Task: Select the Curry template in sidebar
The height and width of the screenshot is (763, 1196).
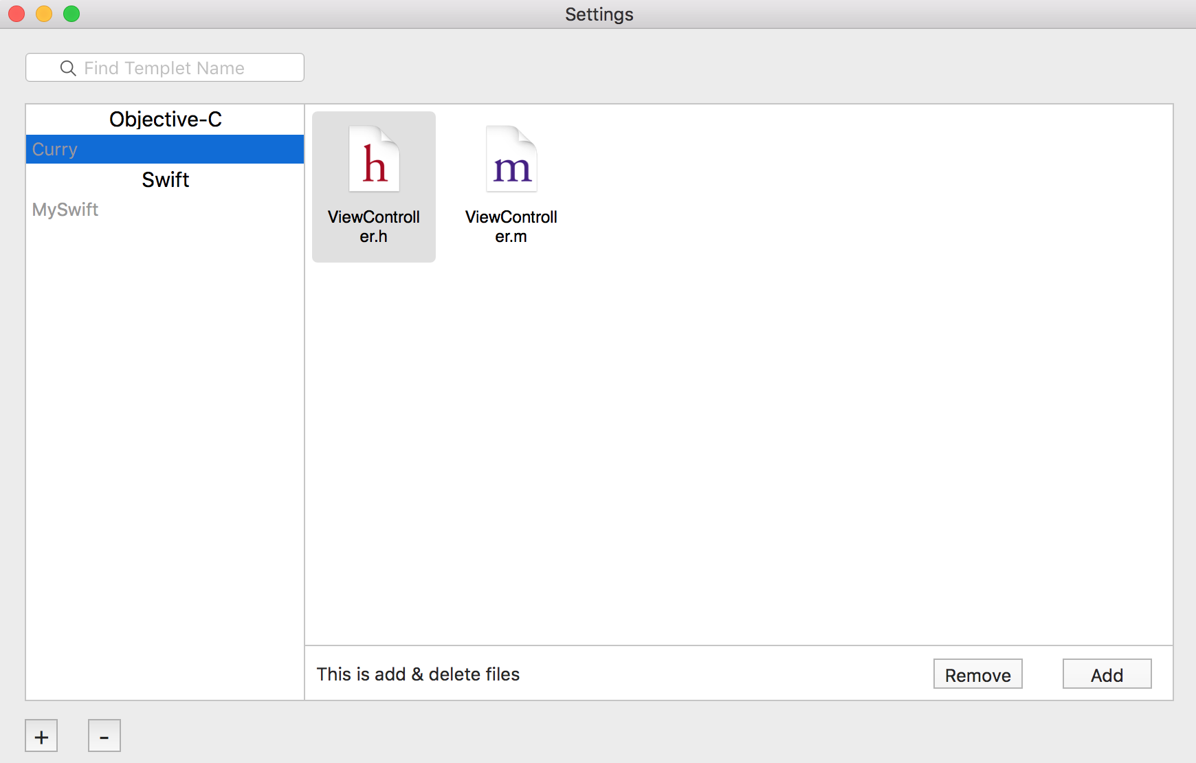Action: tap(165, 149)
